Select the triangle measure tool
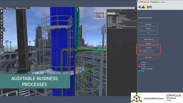Image resolution: width=183 pixels, height=103 pixels. click(x=1, y=33)
